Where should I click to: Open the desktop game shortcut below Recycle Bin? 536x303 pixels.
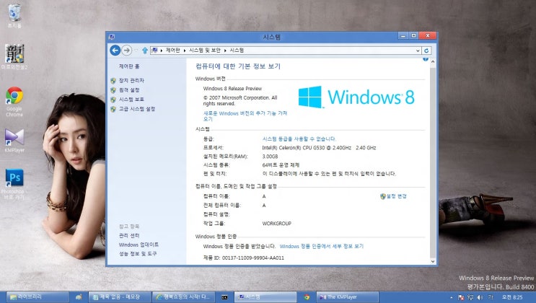(x=14, y=57)
